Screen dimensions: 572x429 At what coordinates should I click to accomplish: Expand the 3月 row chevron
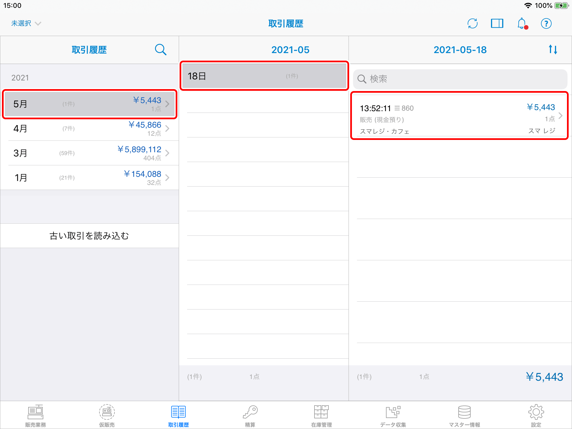tap(167, 153)
